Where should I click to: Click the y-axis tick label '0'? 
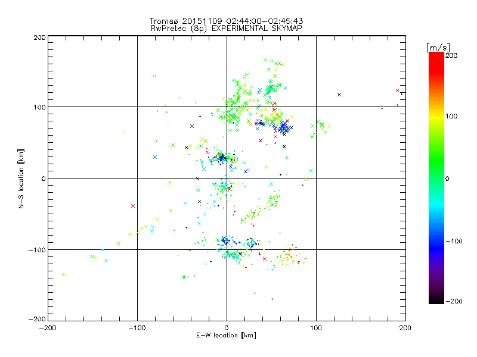coord(44,178)
